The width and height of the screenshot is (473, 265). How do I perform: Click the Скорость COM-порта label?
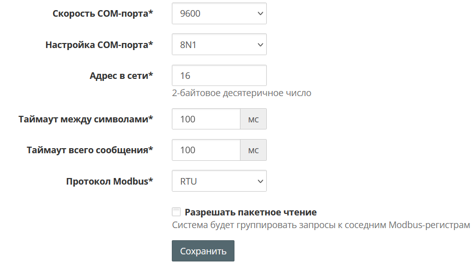[x=103, y=14]
